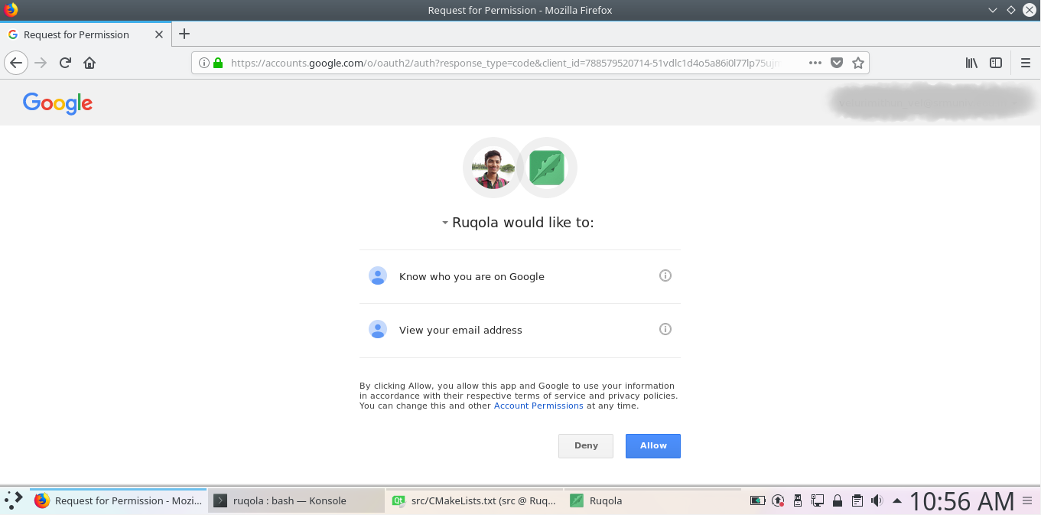Image resolution: width=1041 pixels, height=515 pixels.
Task: Open page actions three-dot menu
Action: point(815,63)
